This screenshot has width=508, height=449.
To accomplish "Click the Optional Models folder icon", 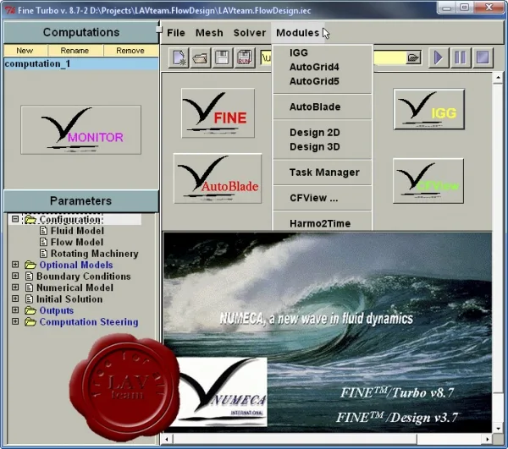I will [x=30, y=266].
